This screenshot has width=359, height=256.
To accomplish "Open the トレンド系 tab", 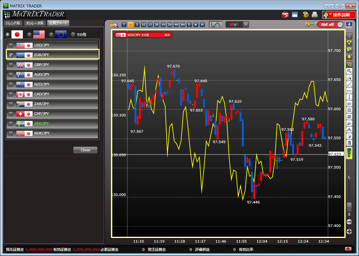I will (x=13, y=23).
